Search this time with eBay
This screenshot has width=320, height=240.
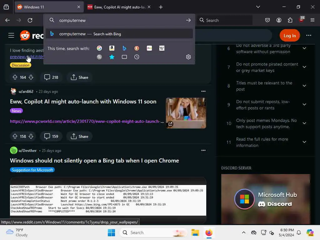click(149, 48)
